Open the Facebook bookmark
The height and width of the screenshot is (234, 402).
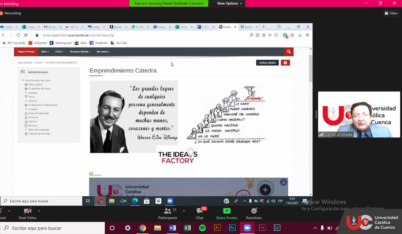click(99, 43)
